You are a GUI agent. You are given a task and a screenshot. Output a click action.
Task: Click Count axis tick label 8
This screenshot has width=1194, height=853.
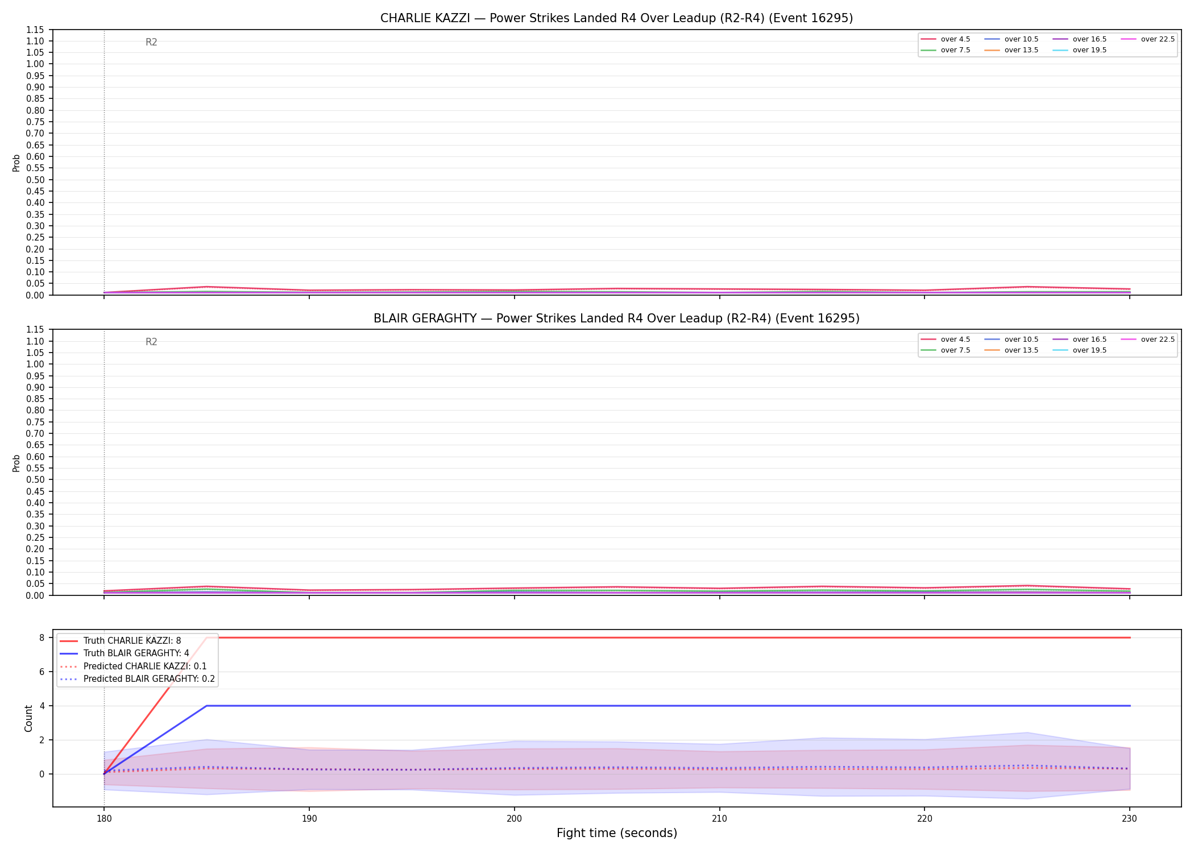[42, 637]
